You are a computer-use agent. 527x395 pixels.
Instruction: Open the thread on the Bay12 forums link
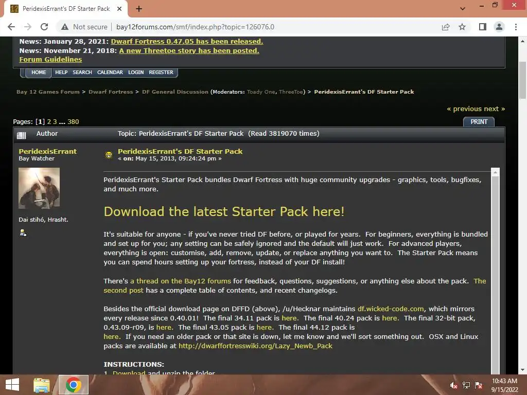point(181,281)
